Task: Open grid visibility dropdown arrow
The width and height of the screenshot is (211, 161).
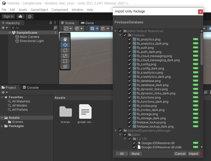Action: pos(97,29)
